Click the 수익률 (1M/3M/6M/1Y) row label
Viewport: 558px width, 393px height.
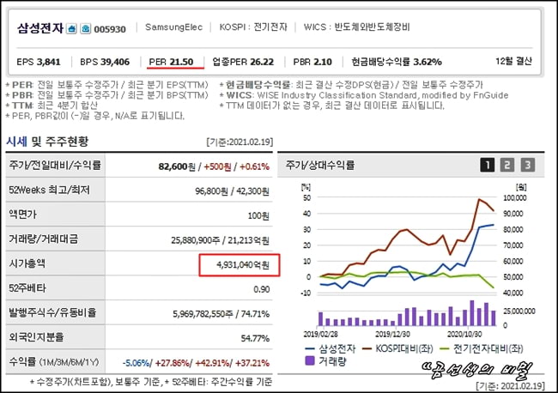(54, 362)
